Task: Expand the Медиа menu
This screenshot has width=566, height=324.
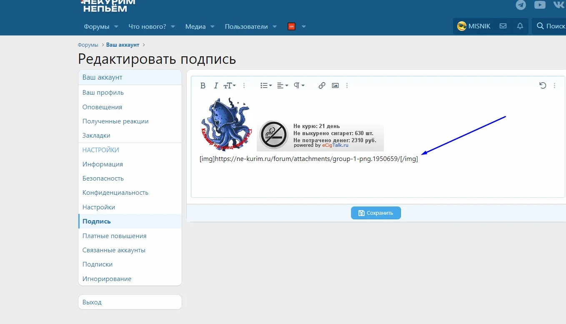Action: 199,26
